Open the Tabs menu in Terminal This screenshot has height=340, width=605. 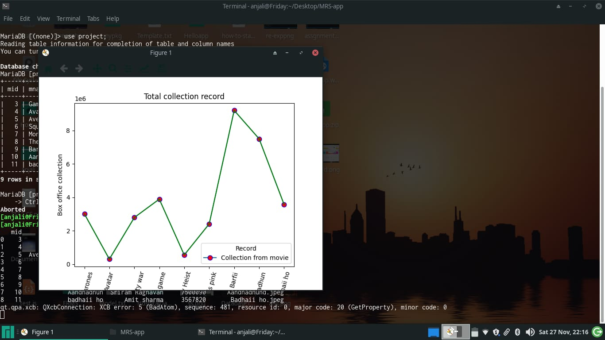coord(93,19)
